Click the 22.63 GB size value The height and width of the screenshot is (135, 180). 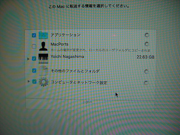145,57
